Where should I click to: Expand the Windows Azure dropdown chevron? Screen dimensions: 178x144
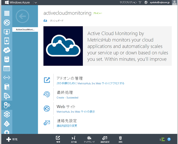pos(36,2)
